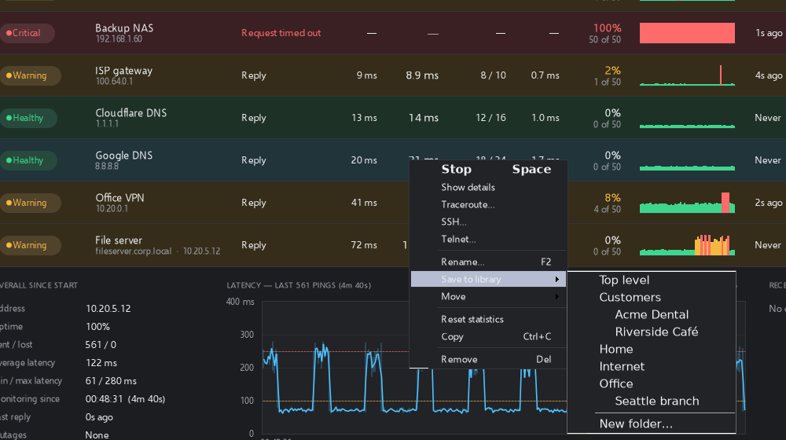The image size is (786, 440).
Task: Open Traceroute... from context menu
Action: click(489, 204)
